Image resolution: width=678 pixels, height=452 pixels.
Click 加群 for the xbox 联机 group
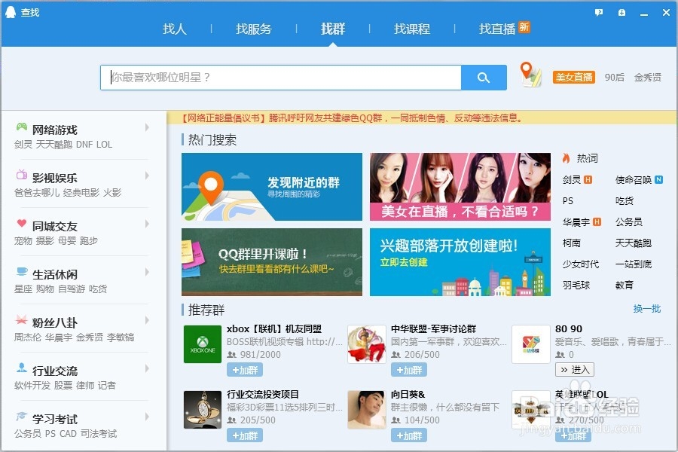point(244,370)
